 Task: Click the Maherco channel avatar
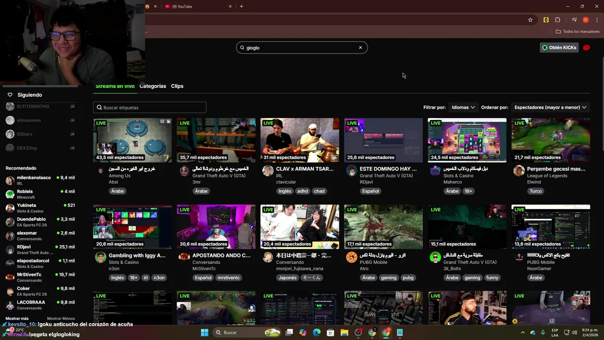tap(435, 171)
